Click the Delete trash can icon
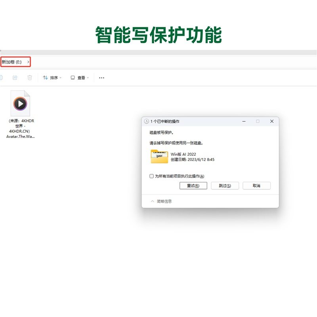The image size is (317, 317). coord(30,78)
